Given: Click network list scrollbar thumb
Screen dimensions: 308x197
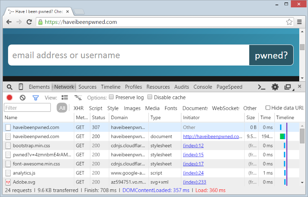Looking at the screenshot, I should (x=302, y=136).
